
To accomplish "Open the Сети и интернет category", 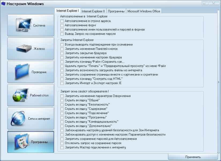I will coord(31,119).
